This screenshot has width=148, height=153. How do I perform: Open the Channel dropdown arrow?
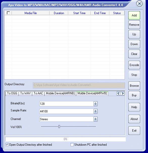[95, 119]
